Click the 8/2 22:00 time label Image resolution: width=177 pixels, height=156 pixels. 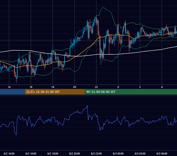coord(96,153)
